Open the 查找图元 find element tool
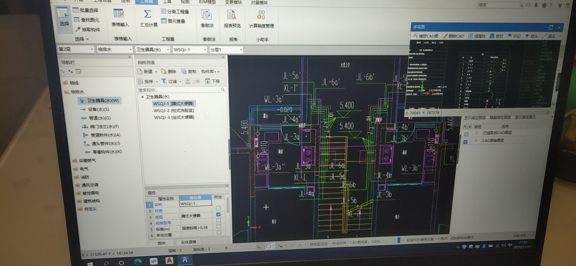This screenshot has height=266, width=576. 87,20
